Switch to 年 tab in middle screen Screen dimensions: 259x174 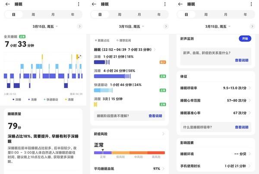[159, 15]
